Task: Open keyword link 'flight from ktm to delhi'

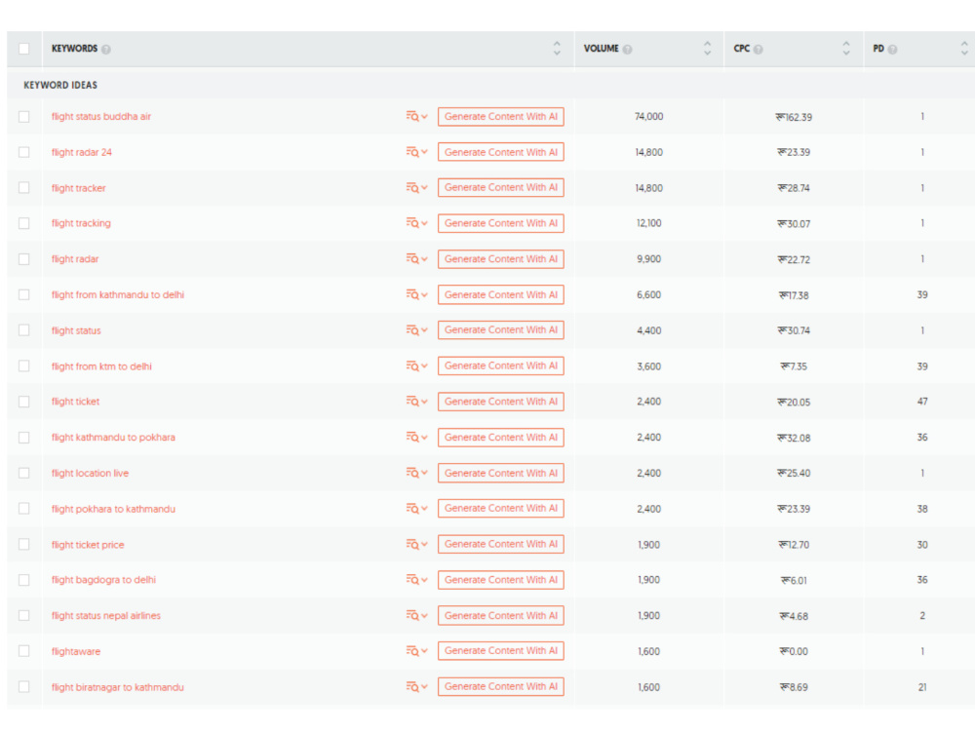Action: 101,366
